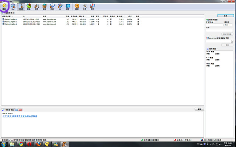This screenshot has height=147, width=236.
Task: Click the system tray clock
Action: [x=228, y=144]
